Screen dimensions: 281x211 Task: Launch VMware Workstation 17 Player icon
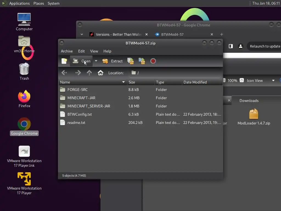click(x=24, y=183)
